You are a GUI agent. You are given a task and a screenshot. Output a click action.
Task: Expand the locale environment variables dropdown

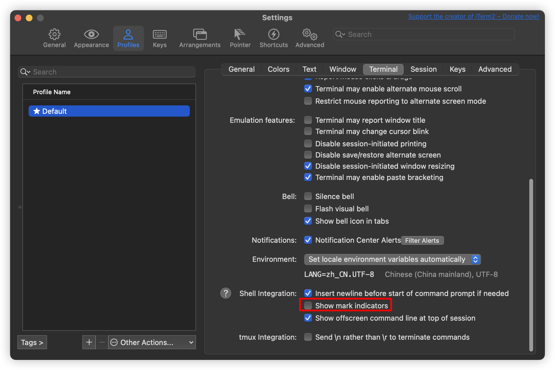click(392, 259)
